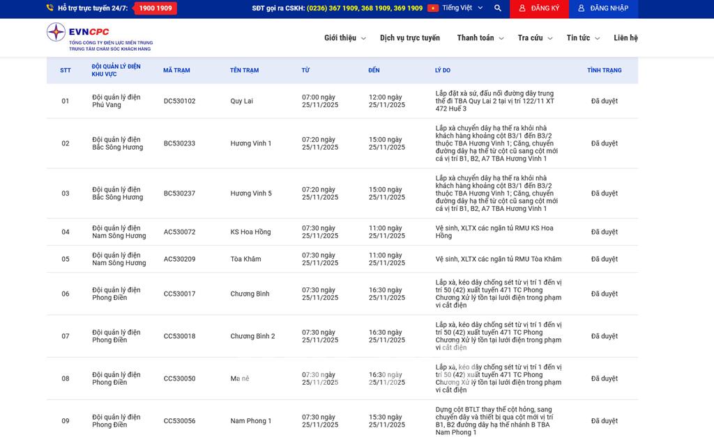The width and height of the screenshot is (714, 437).
Task: Expand the Tra cứu menu
Action: (x=535, y=38)
